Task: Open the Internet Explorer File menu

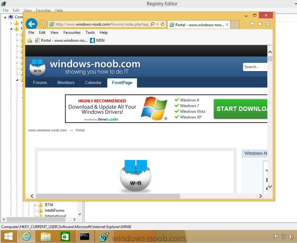Action: coord(31,33)
